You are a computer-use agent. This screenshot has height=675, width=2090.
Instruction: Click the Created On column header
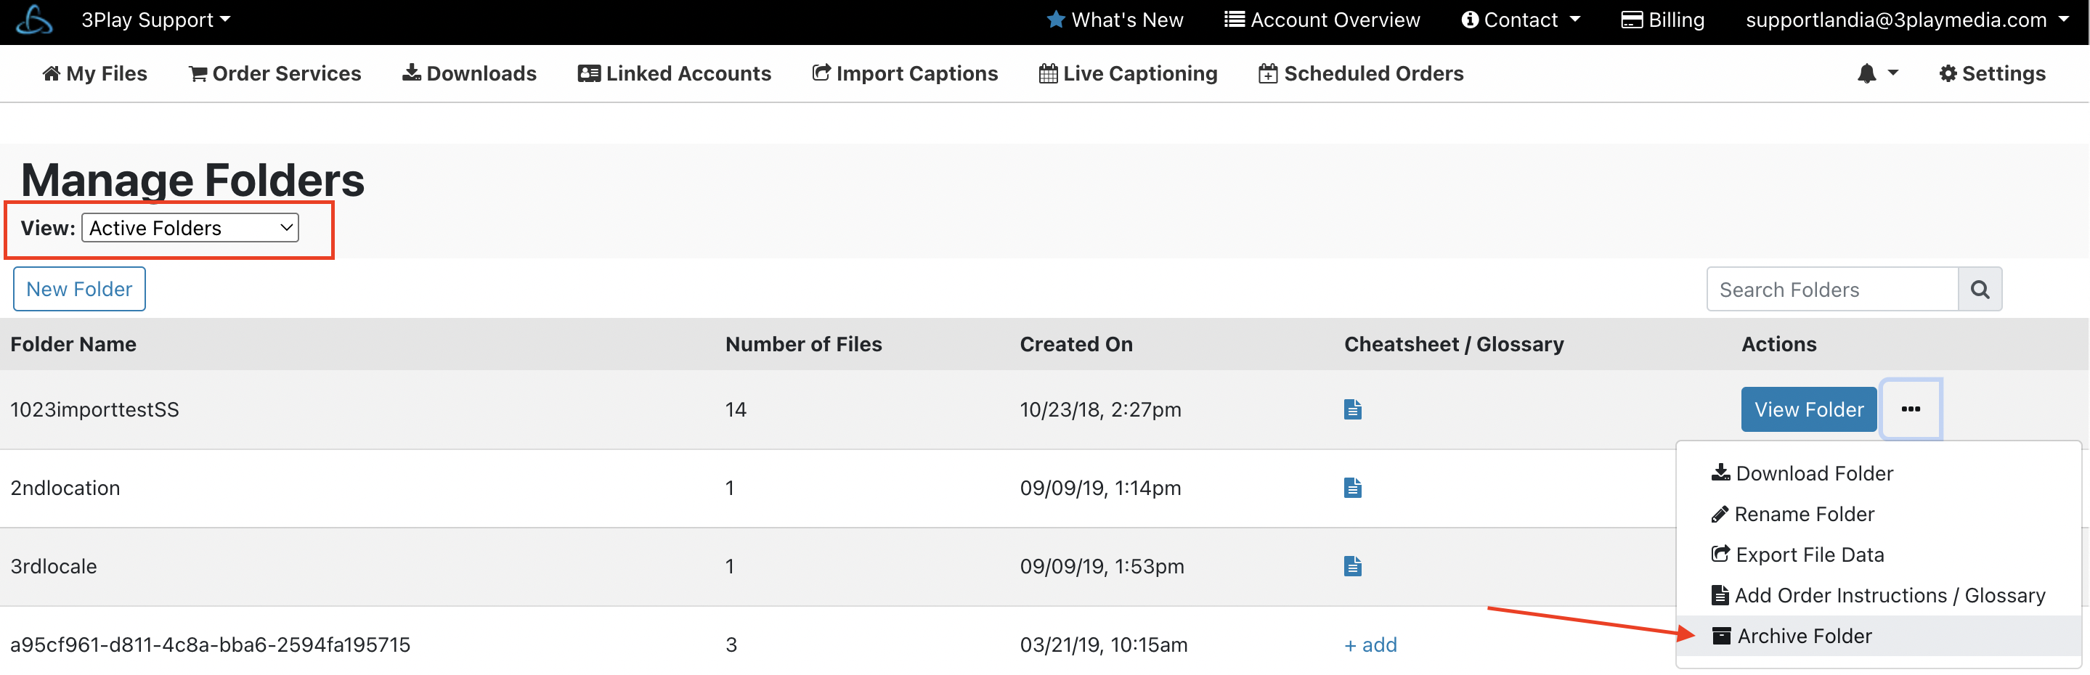pyautogui.click(x=1076, y=344)
